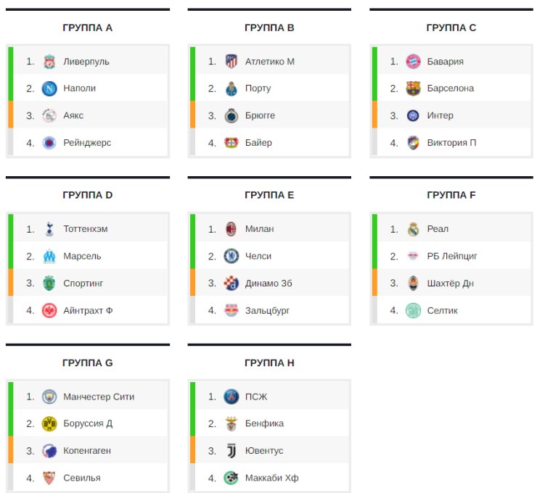537x493 pixels.
Task: Click the Juventus logo in Group H
Action: [231, 451]
